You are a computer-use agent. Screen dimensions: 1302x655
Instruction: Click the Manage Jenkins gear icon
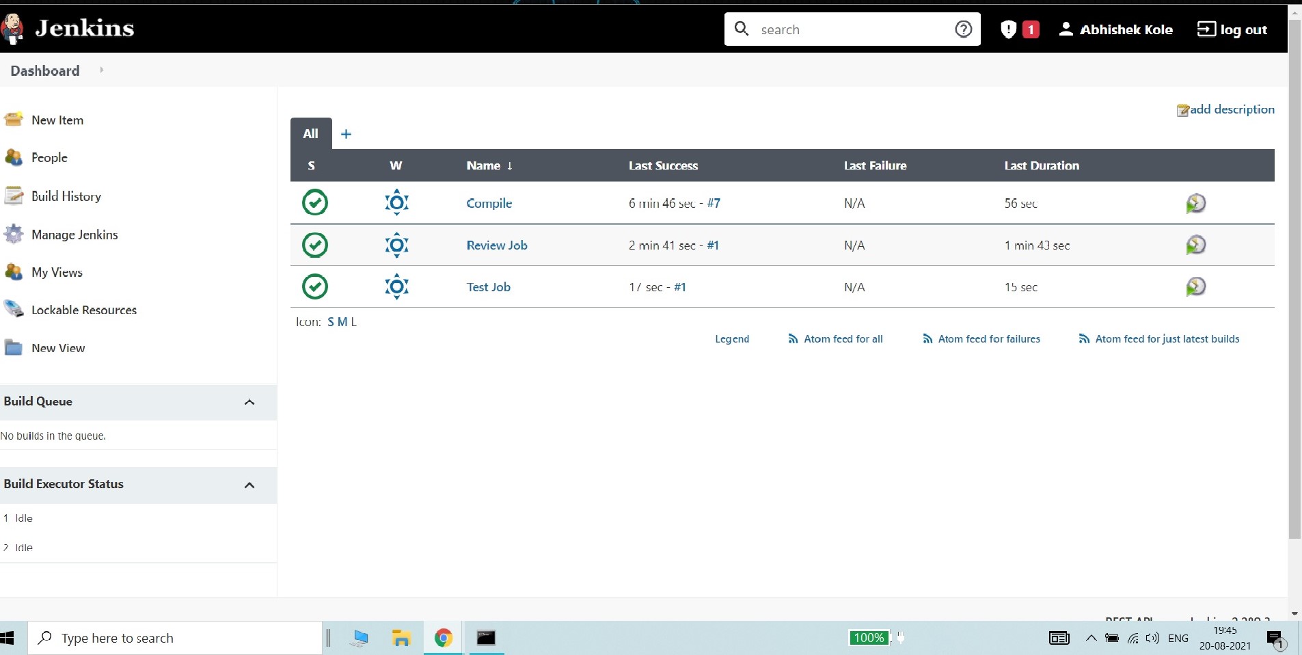pos(14,235)
